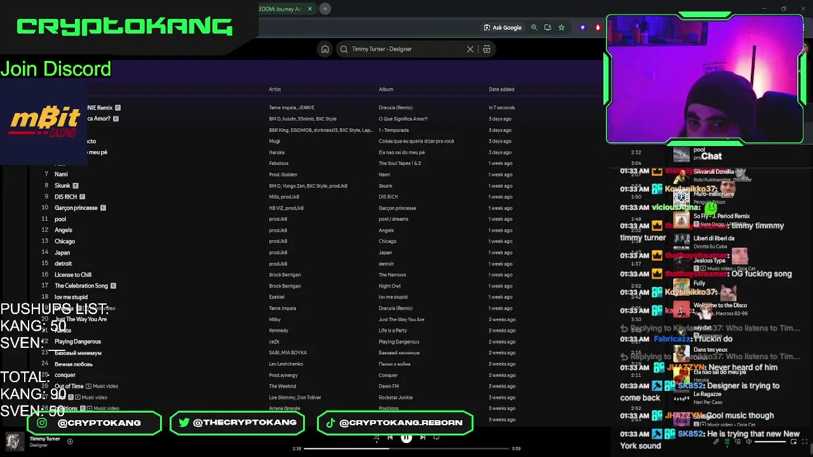813x457 pixels.
Task: Open album The Soul Tapes 1 & 2
Action: pos(400,164)
